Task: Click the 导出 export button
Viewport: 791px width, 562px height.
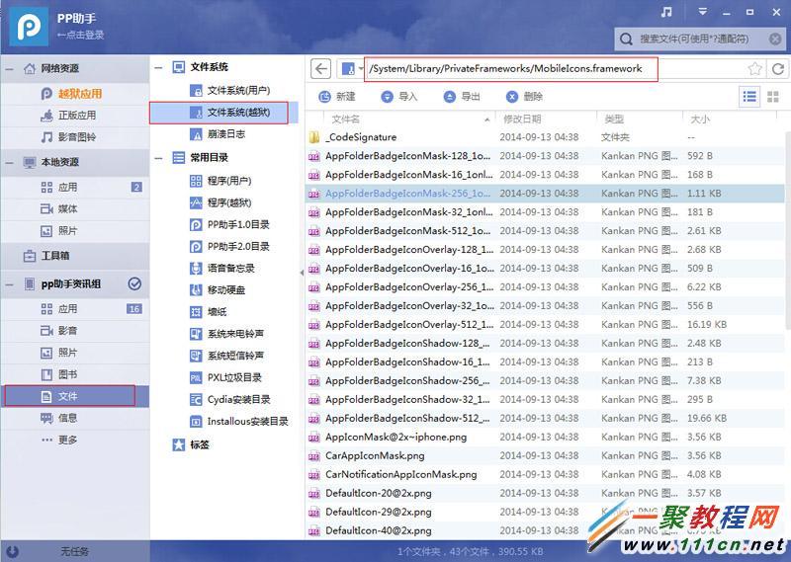Action: [x=462, y=97]
